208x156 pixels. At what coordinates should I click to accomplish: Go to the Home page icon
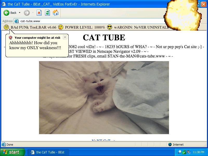(56, 13)
